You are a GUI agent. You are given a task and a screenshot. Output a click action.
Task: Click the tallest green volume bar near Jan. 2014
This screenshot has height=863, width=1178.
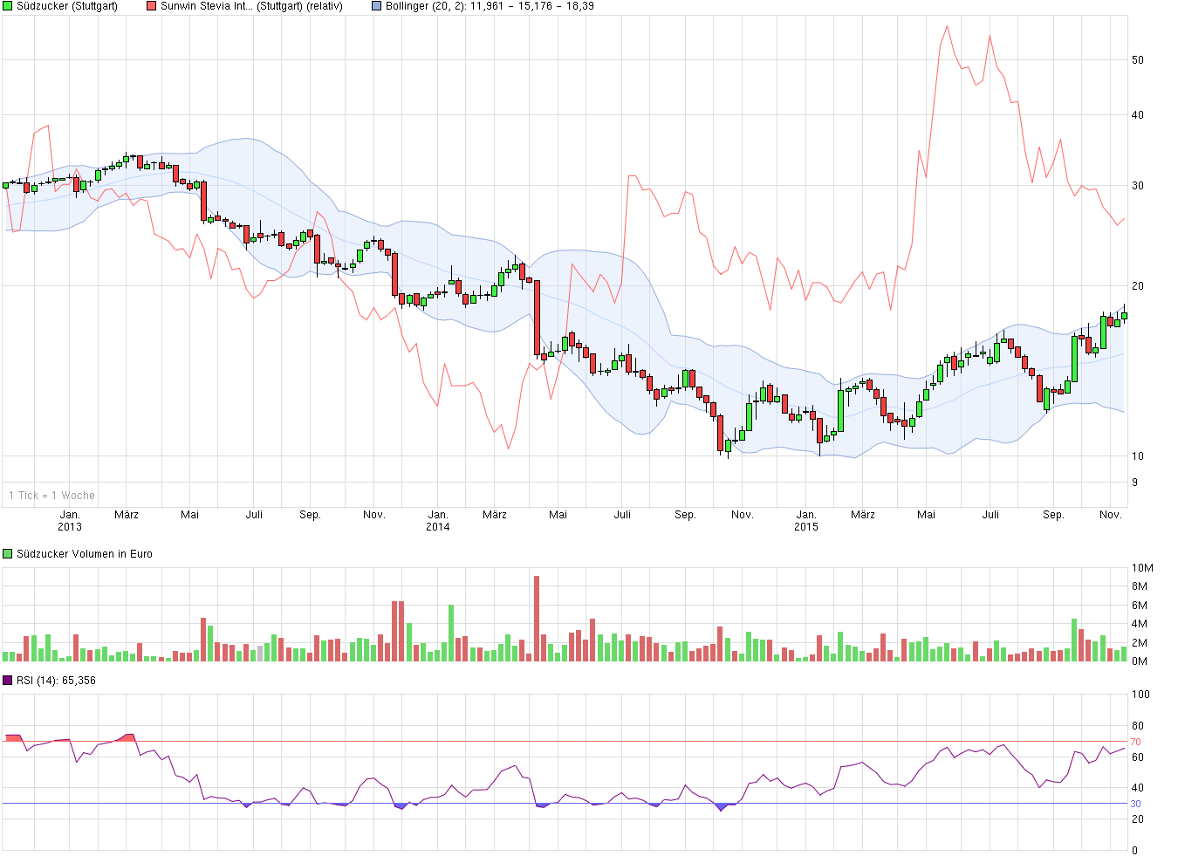[x=451, y=633]
